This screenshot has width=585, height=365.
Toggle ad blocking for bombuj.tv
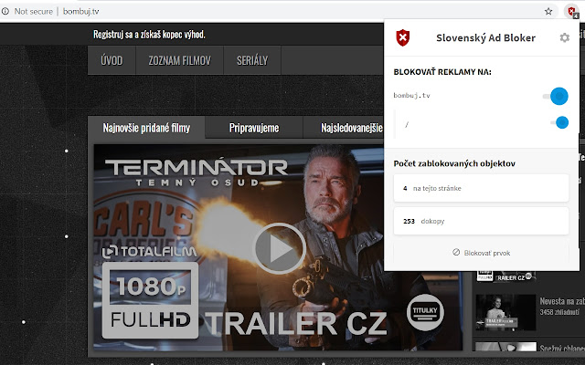click(x=556, y=97)
